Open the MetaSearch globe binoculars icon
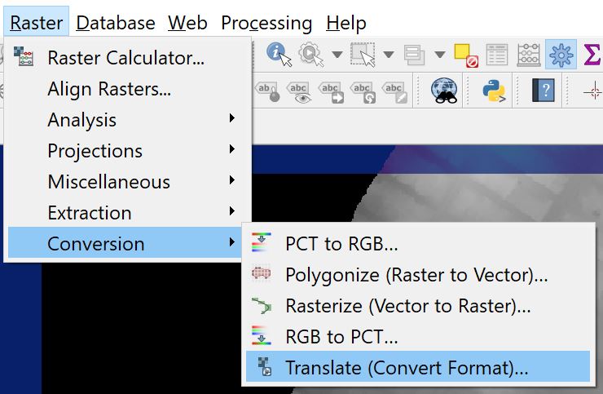Viewport: 603px width, 394px height. [x=444, y=91]
